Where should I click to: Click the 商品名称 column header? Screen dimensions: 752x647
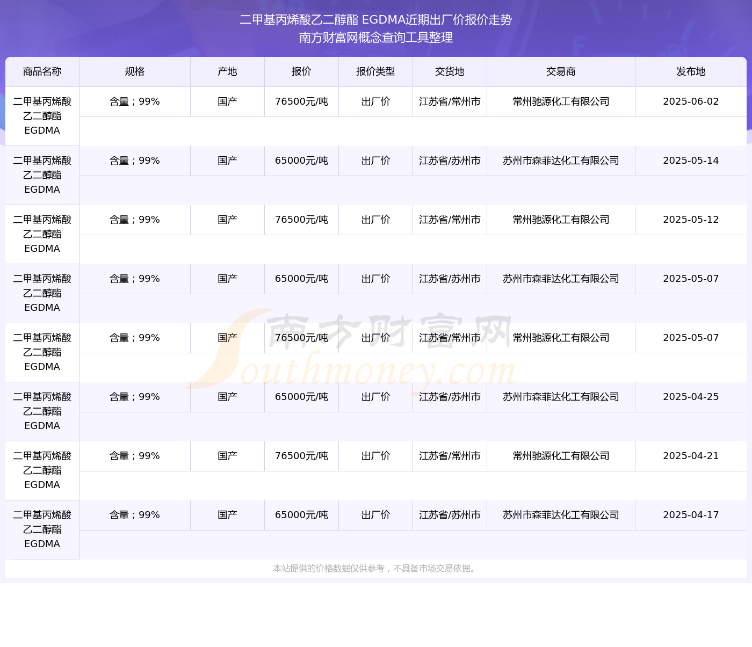(x=42, y=72)
